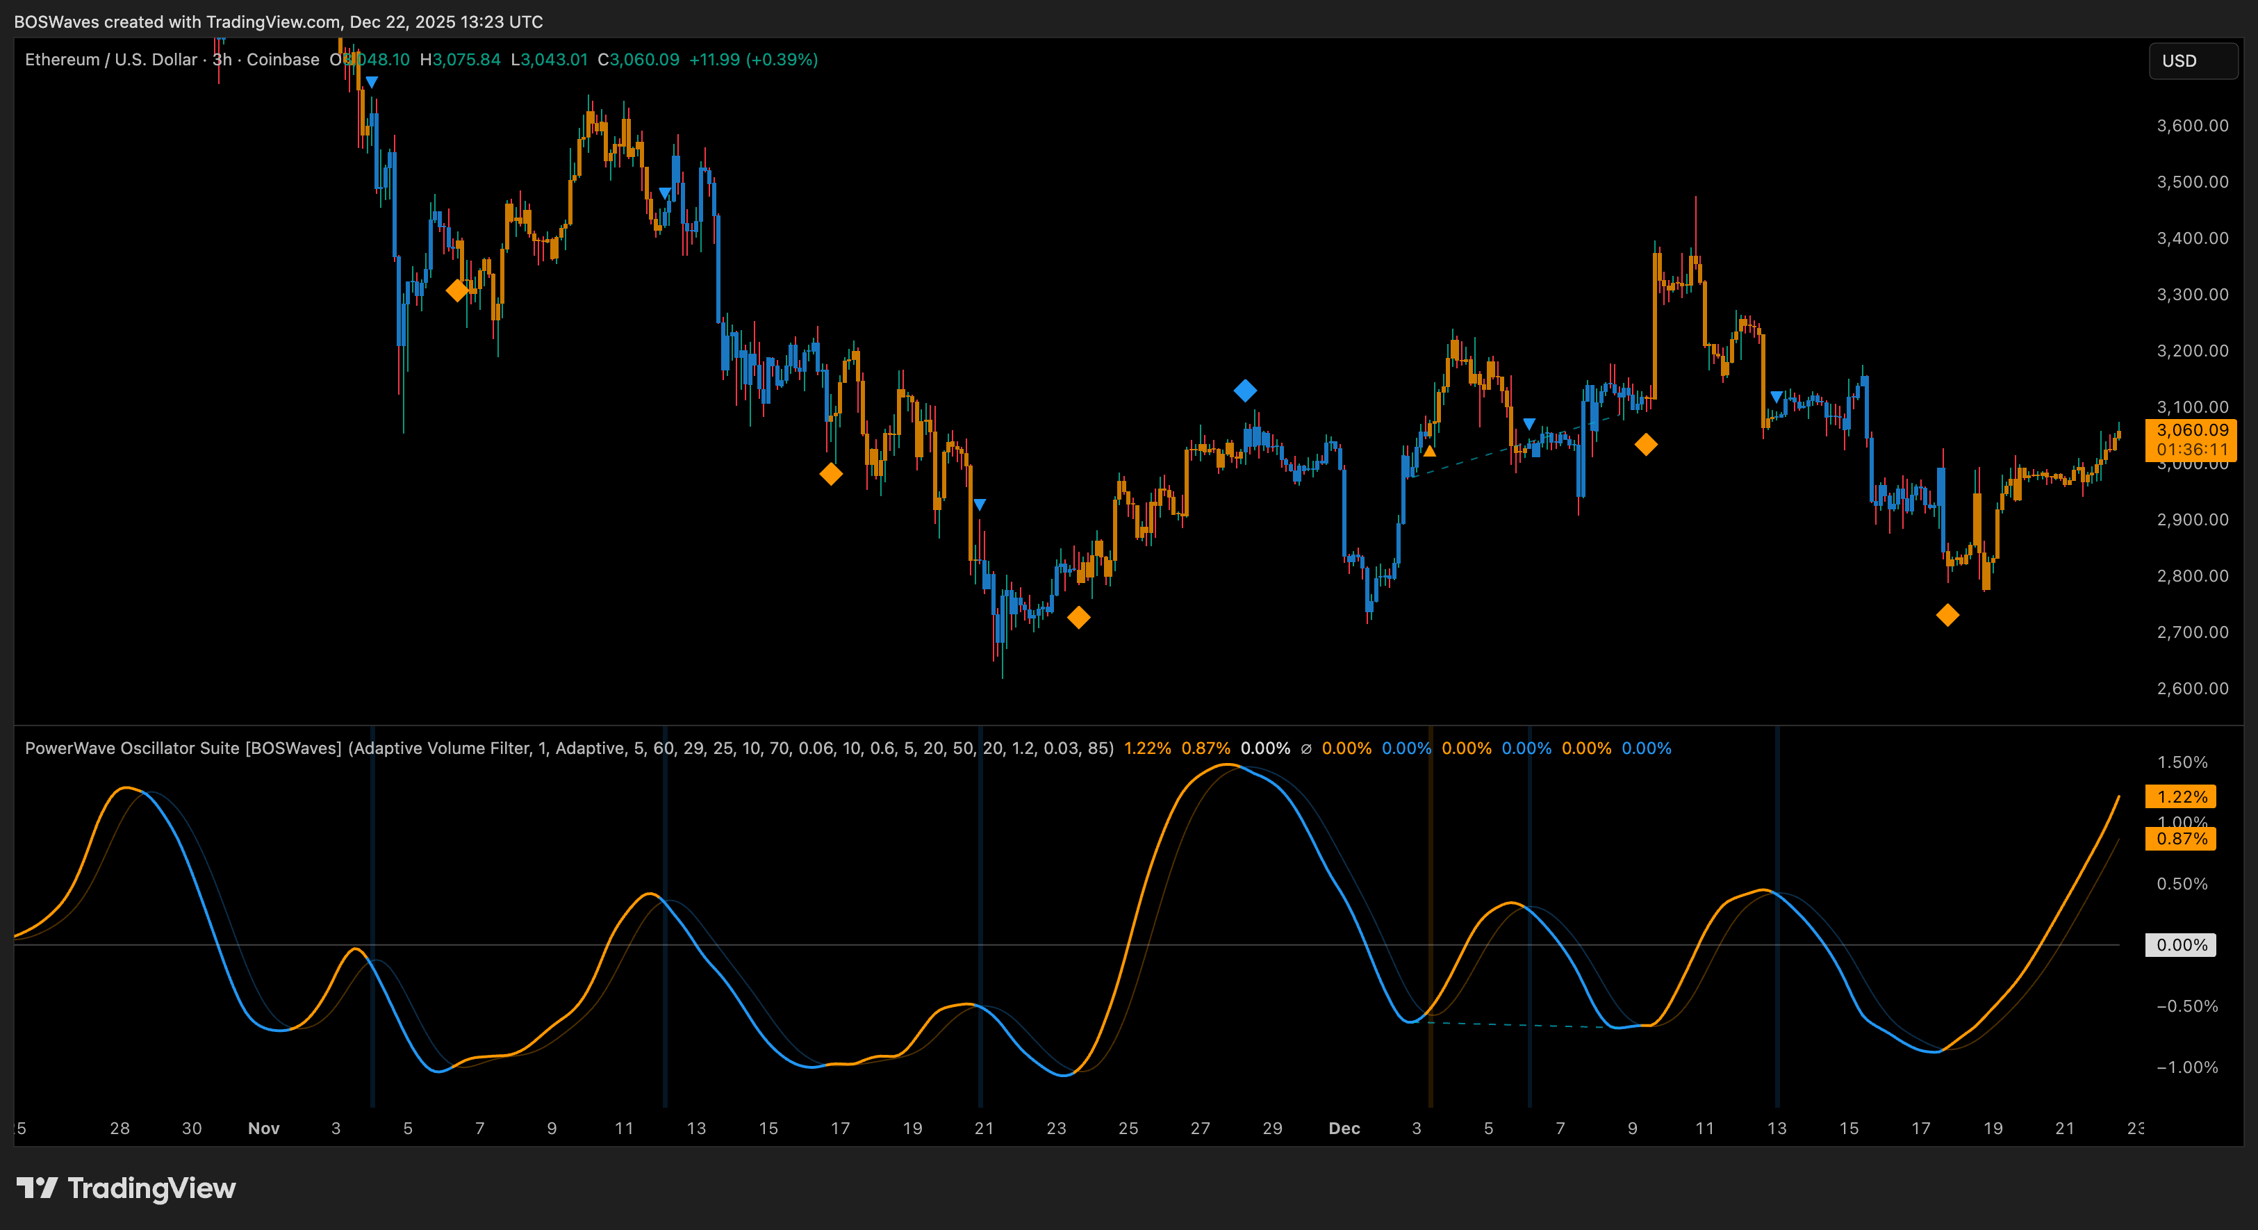Click the blue down-triangle signal near November 12
Image resolution: width=2258 pixels, height=1230 pixels.
664,193
